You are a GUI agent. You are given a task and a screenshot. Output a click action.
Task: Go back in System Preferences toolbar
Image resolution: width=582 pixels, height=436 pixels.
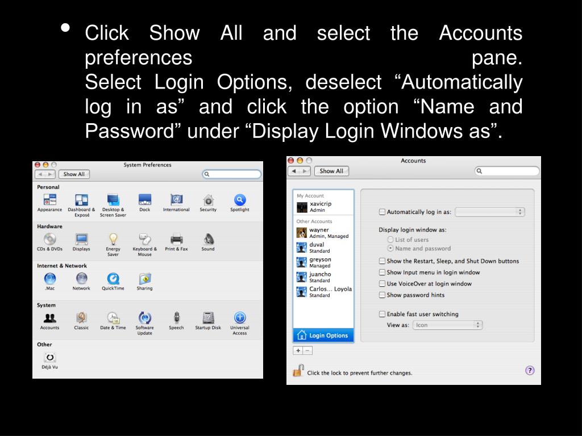[40, 174]
